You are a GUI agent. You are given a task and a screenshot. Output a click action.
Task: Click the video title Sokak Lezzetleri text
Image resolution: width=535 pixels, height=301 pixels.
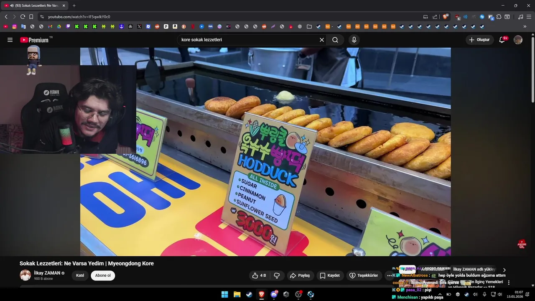click(87, 263)
